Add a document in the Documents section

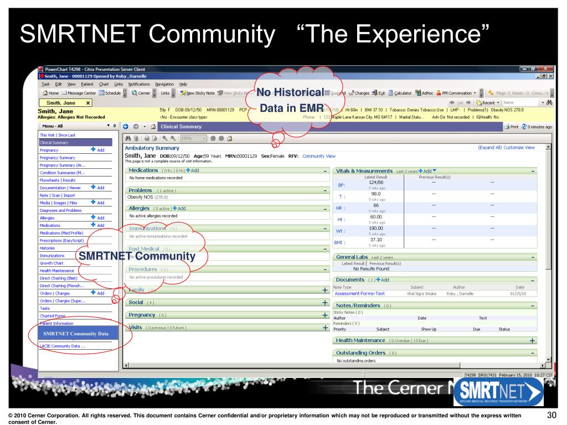click(x=383, y=279)
